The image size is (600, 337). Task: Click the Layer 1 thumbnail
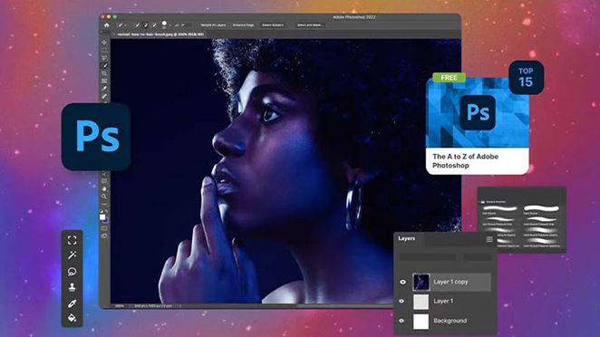421,302
